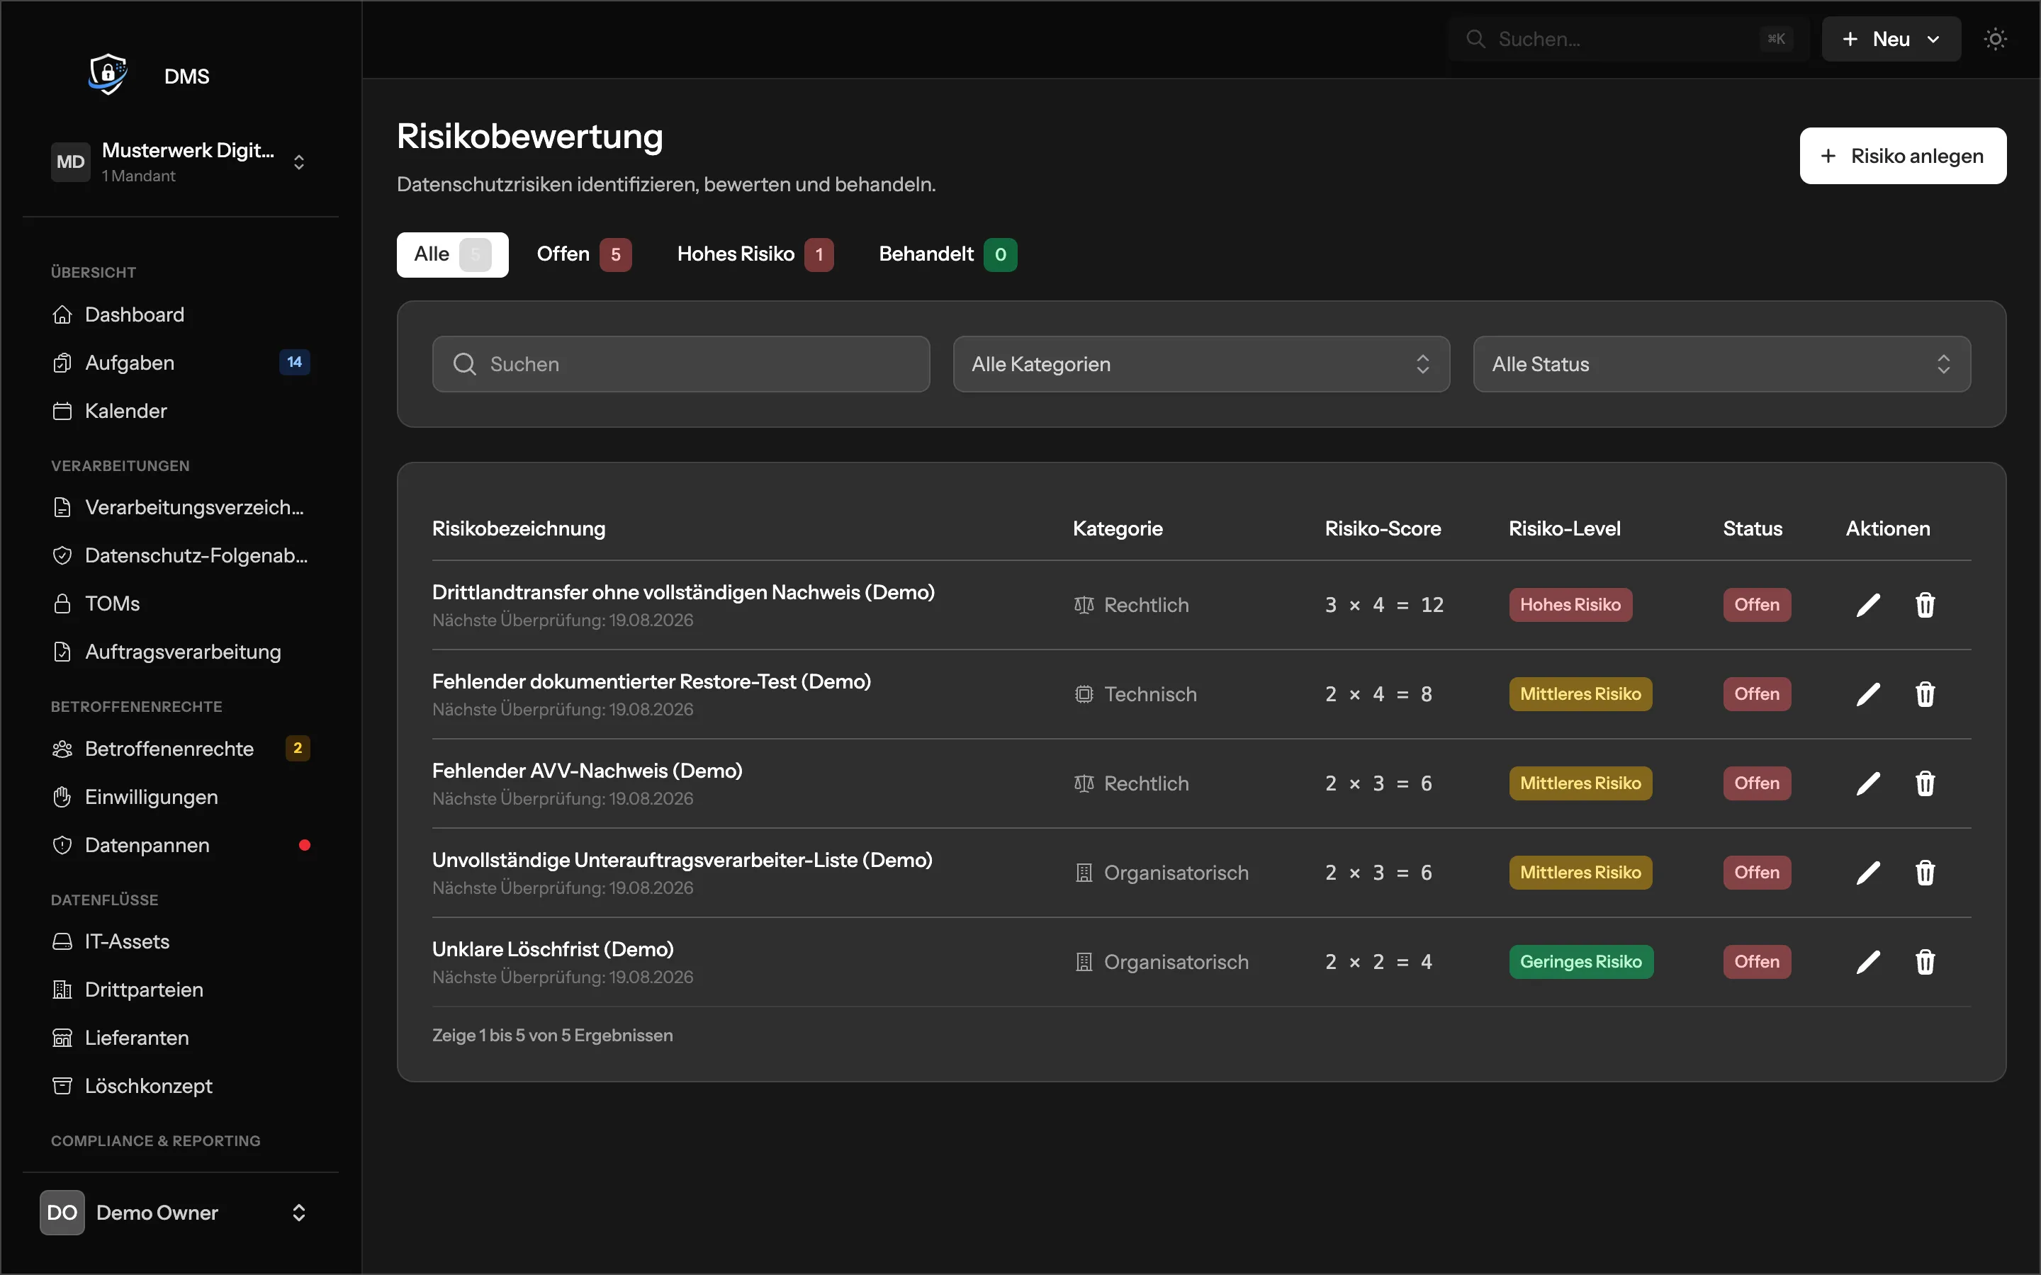Open Auftragsverarbeitung in the sidebar
2041x1275 pixels.
click(x=181, y=652)
